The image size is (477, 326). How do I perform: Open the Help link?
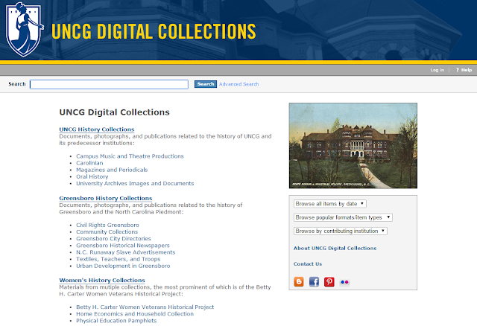tap(464, 70)
